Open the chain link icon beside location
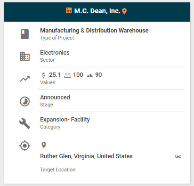This screenshot has height=186, width=194. (x=178, y=156)
